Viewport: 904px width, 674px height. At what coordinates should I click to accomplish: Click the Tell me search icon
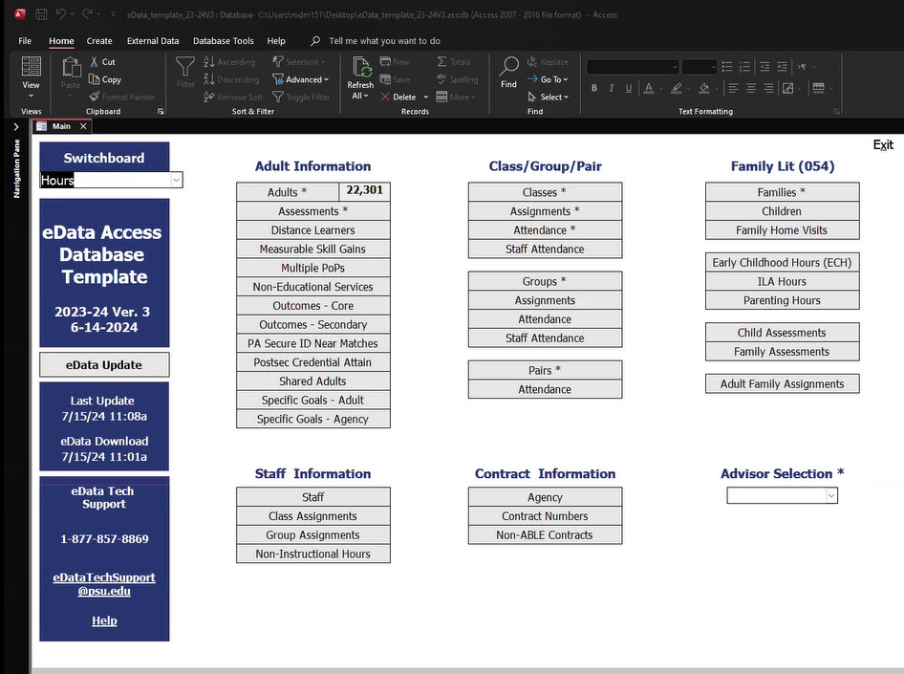tap(315, 41)
